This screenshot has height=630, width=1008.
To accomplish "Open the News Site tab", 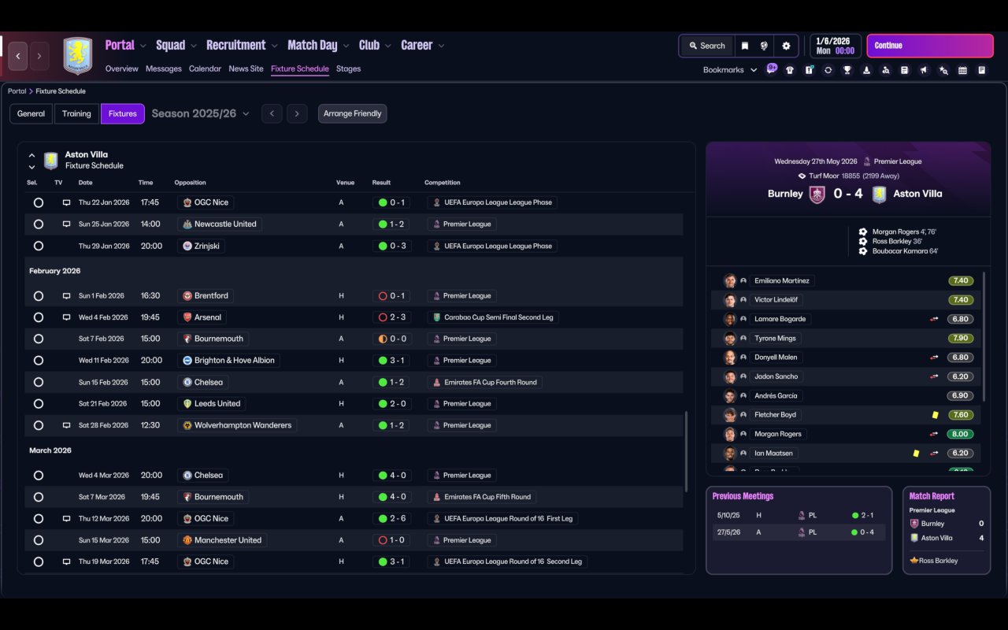I will [246, 69].
